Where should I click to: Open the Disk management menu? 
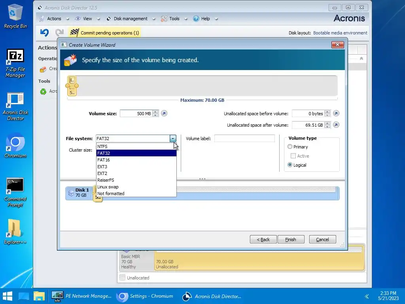pyautogui.click(x=131, y=19)
